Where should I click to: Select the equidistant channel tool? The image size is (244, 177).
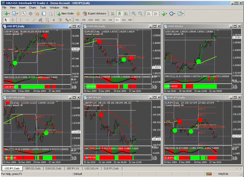[x=41, y=20]
